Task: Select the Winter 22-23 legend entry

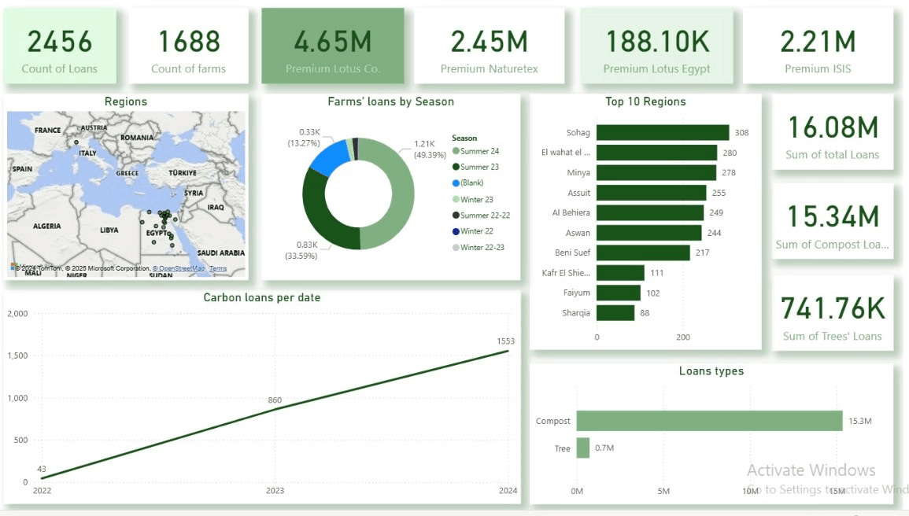Action: coord(482,248)
